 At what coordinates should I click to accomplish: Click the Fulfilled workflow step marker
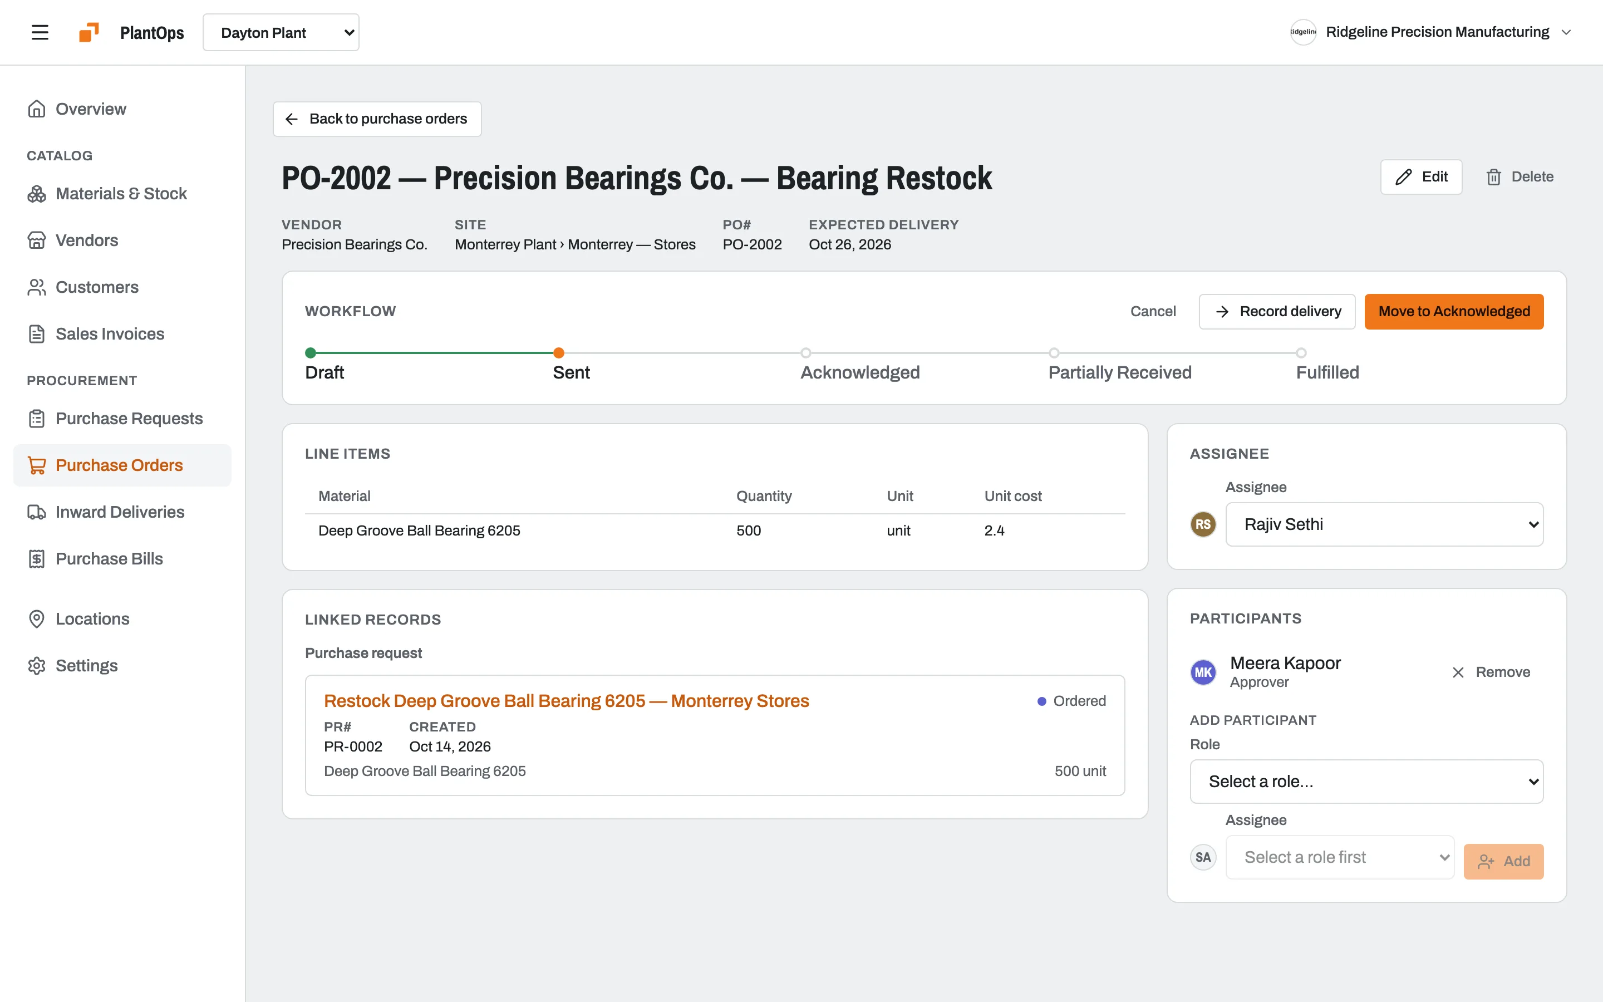point(1301,352)
